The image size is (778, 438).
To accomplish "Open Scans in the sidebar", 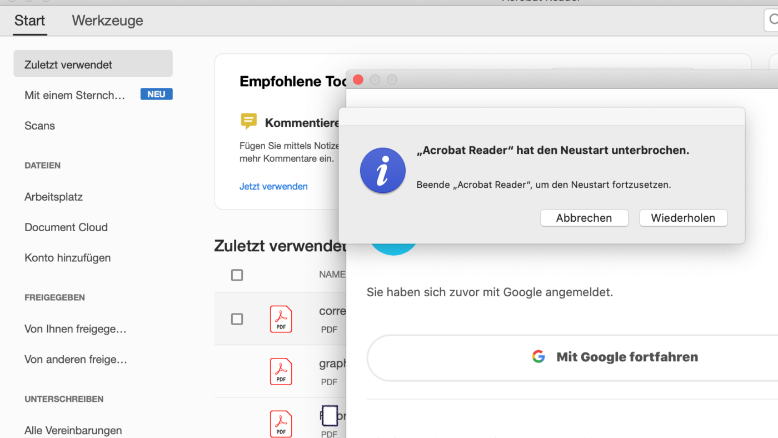I will click(x=39, y=126).
